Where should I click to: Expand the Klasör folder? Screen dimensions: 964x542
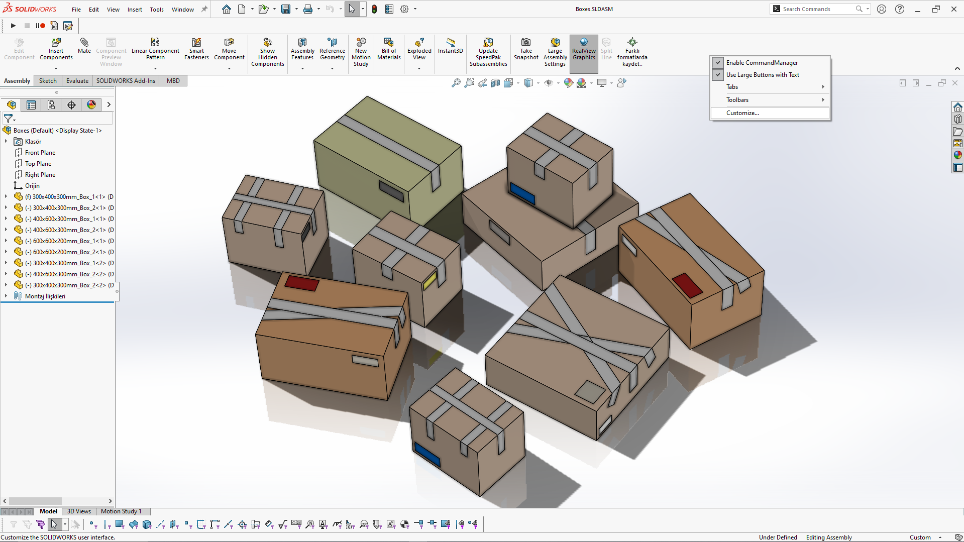[x=6, y=142]
